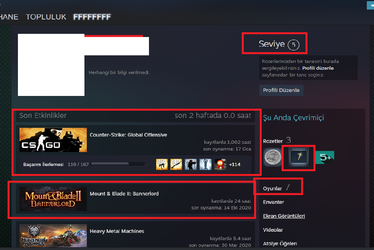Show the +114 more achievements

235,164
